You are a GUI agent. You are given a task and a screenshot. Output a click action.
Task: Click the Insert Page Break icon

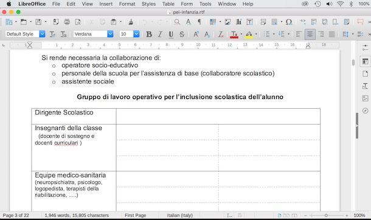(x=263, y=22)
